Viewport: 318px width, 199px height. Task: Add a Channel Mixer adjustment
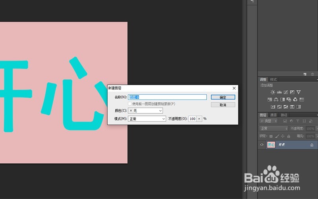click(295, 99)
